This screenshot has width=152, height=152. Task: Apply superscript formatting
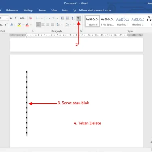pyautogui.click(x=6, y=25)
